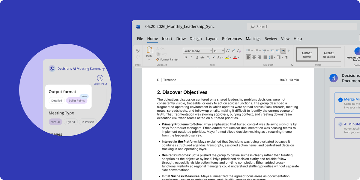Switch to the Draw tab

(x=181, y=38)
